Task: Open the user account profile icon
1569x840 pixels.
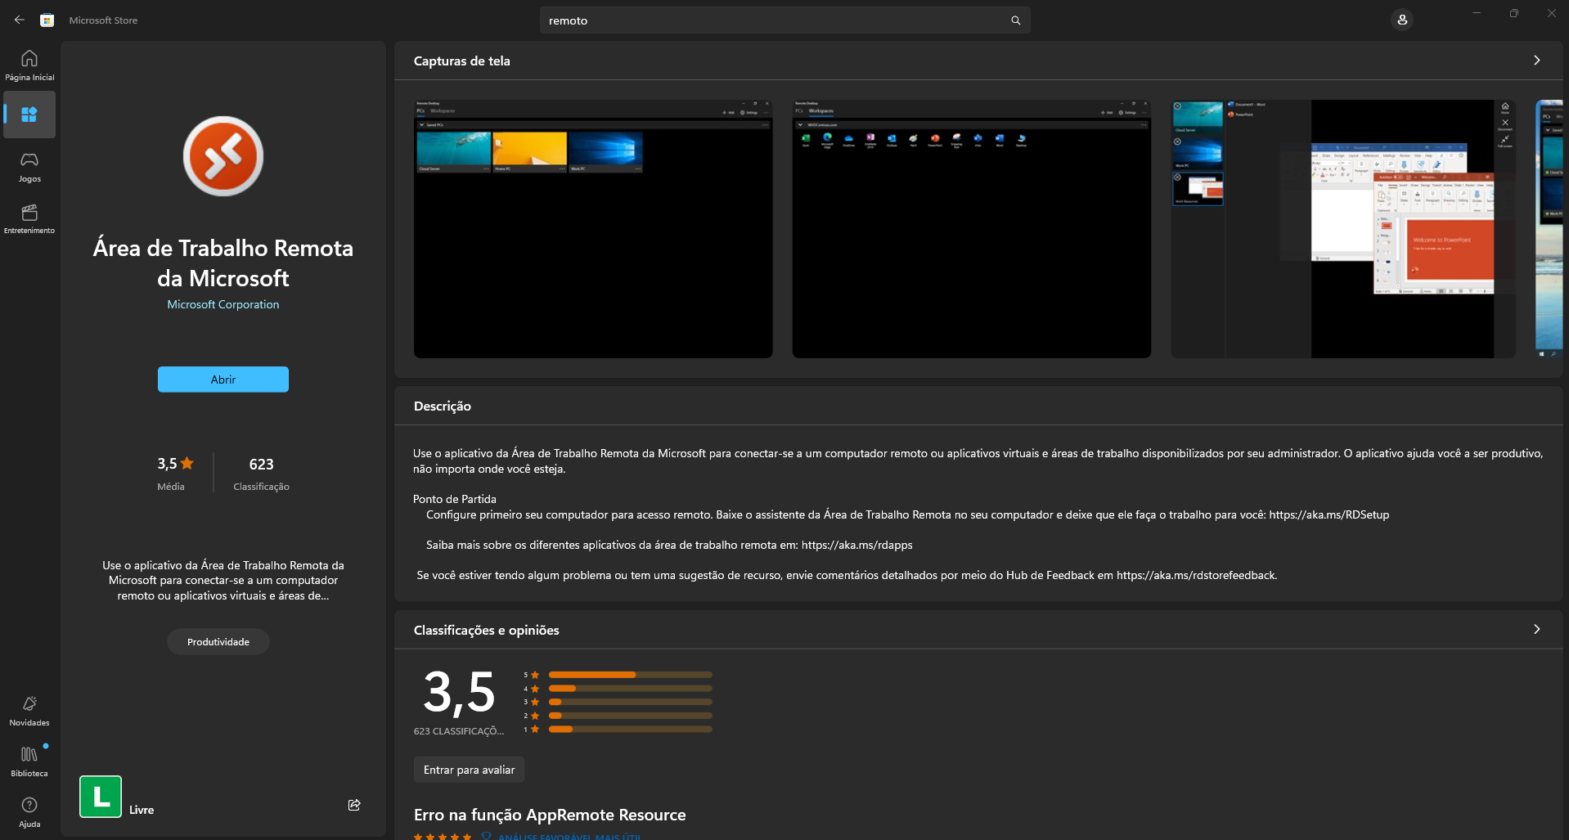Action: point(1401,20)
